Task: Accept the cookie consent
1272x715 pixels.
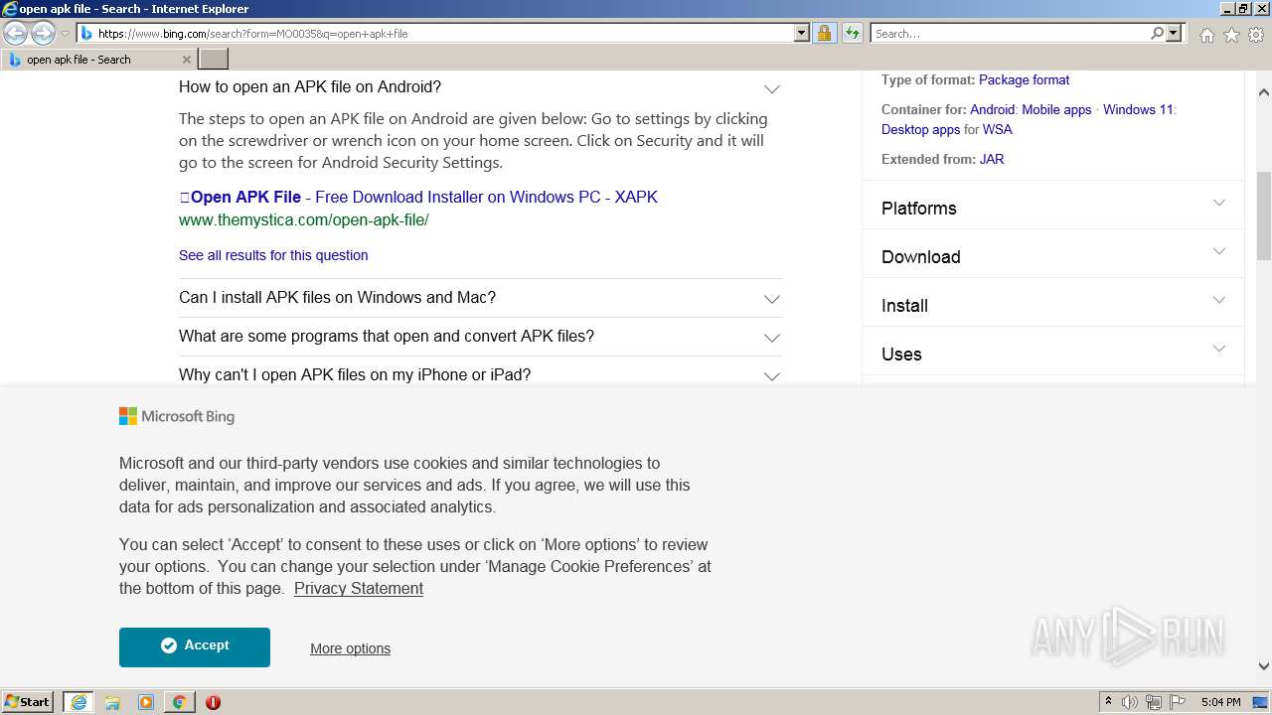Action: (195, 646)
